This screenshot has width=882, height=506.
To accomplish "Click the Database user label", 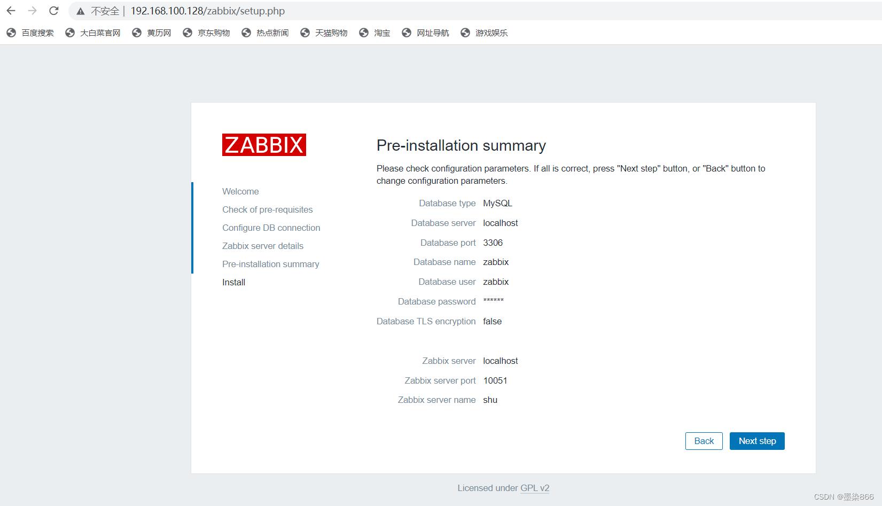I will (447, 282).
